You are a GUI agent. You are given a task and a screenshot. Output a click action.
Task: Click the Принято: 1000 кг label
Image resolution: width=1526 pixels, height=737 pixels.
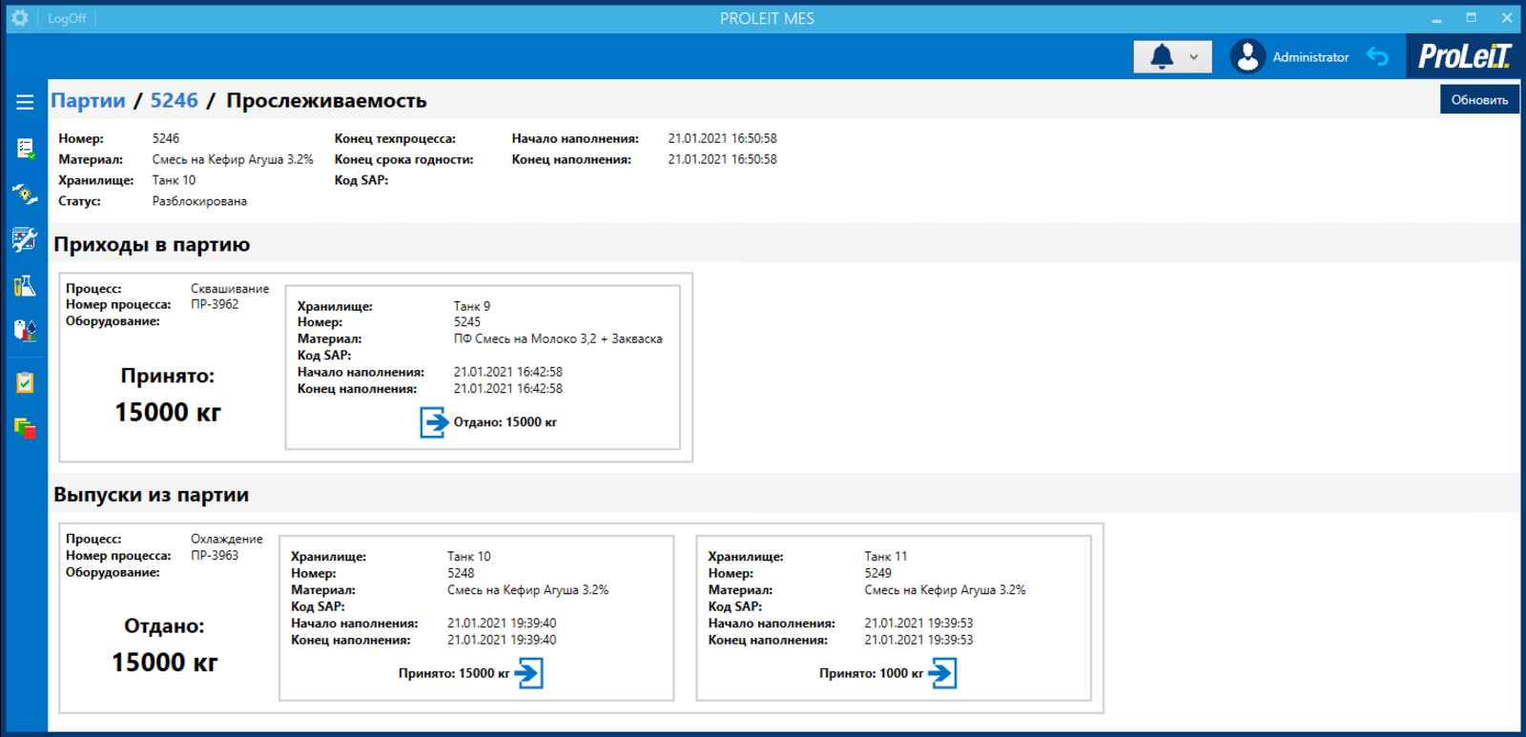tap(871, 673)
